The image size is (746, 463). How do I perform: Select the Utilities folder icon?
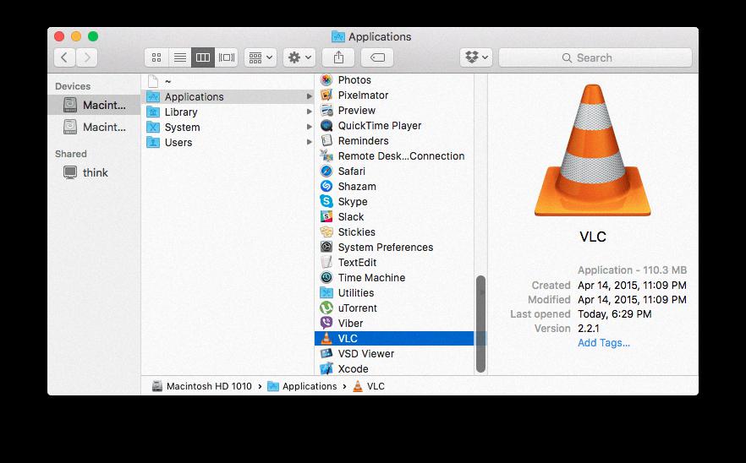click(x=326, y=293)
